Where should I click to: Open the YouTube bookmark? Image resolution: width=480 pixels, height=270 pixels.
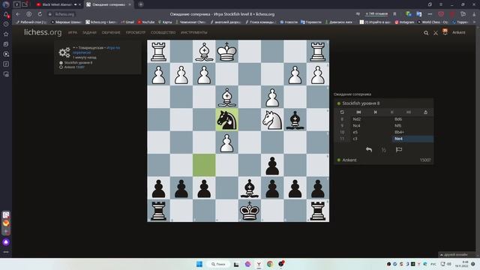pos(146,22)
